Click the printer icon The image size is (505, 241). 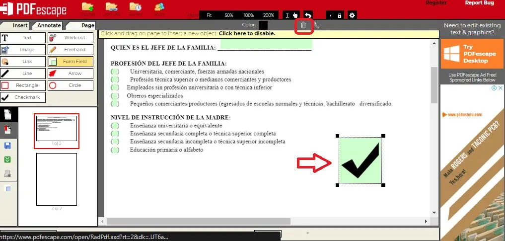(7, 174)
